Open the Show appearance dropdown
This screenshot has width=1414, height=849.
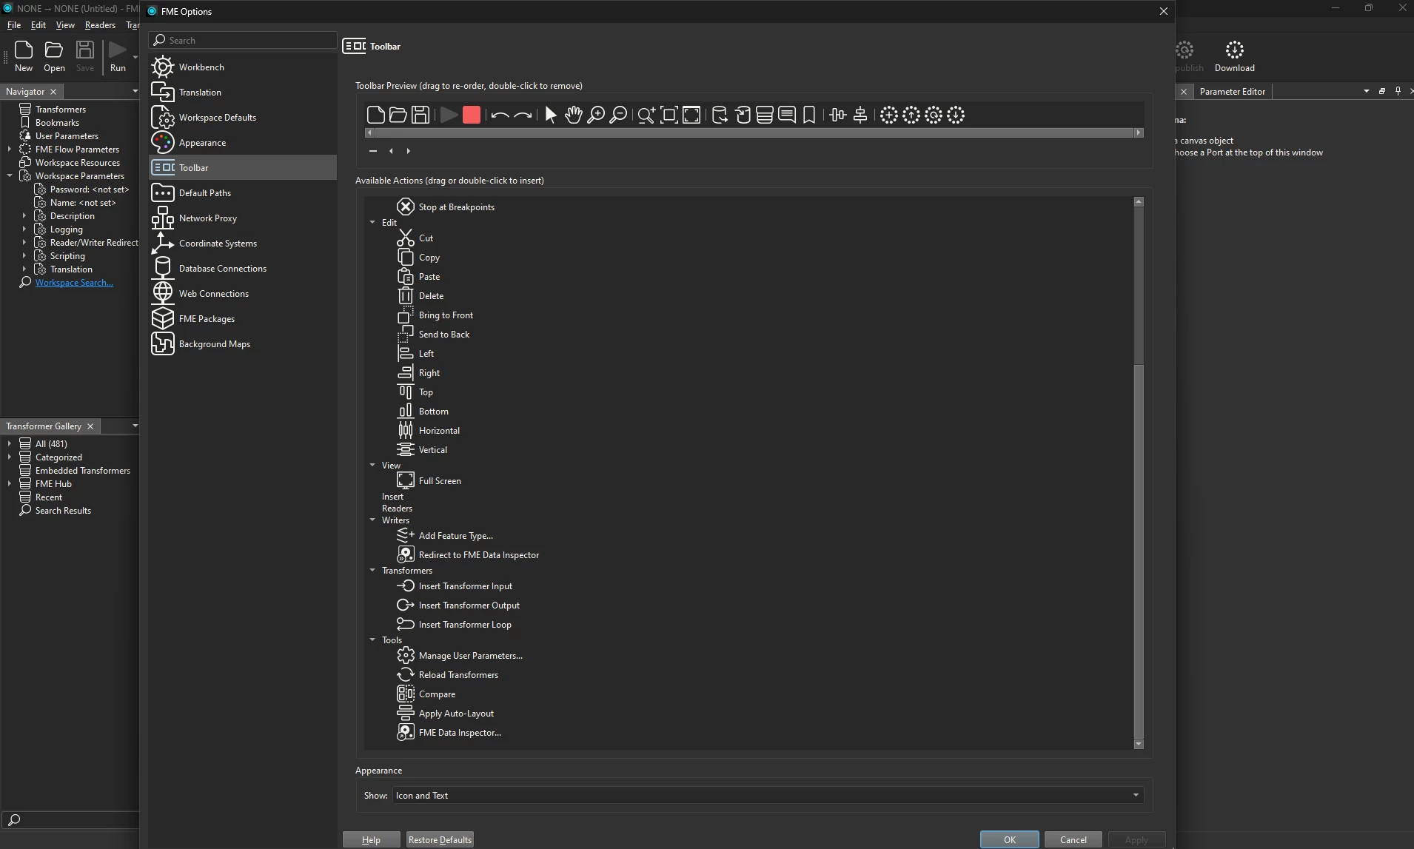pos(768,796)
